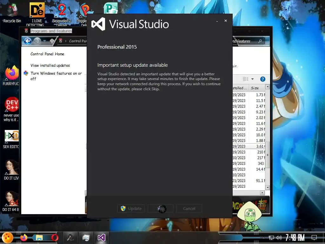Select the row dated 21/2023 sized 91.1
The width and height of the screenshot is (325, 244).
249,181
